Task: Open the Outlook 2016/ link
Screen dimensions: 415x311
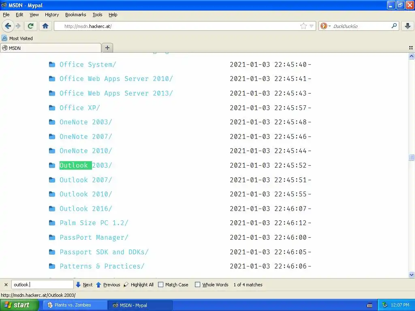Action: point(86,209)
